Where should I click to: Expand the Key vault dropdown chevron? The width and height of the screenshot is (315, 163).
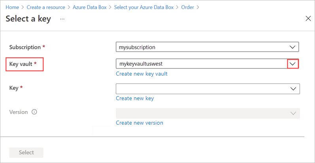292,63
